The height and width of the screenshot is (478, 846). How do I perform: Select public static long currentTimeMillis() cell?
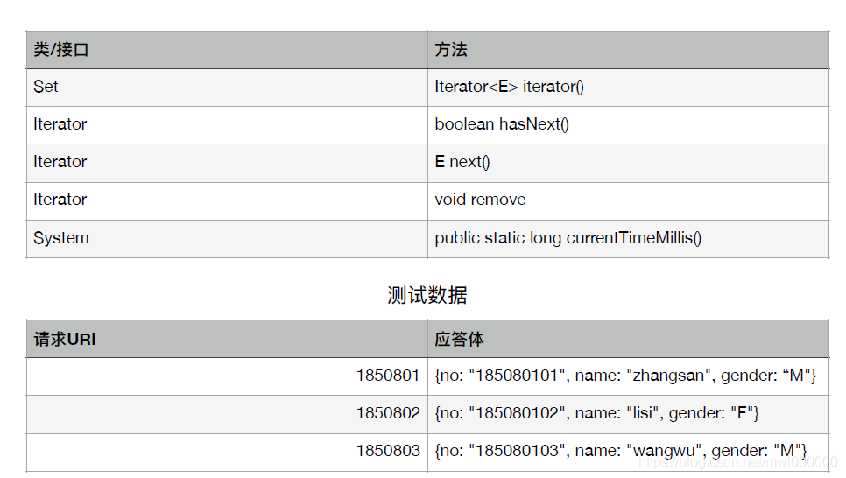629,238
